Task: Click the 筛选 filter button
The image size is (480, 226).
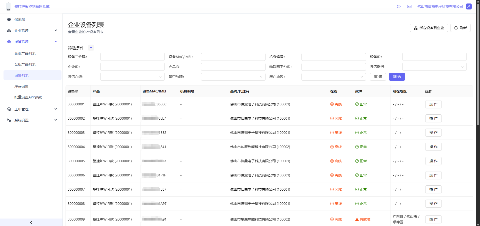Action: coord(397,77)
